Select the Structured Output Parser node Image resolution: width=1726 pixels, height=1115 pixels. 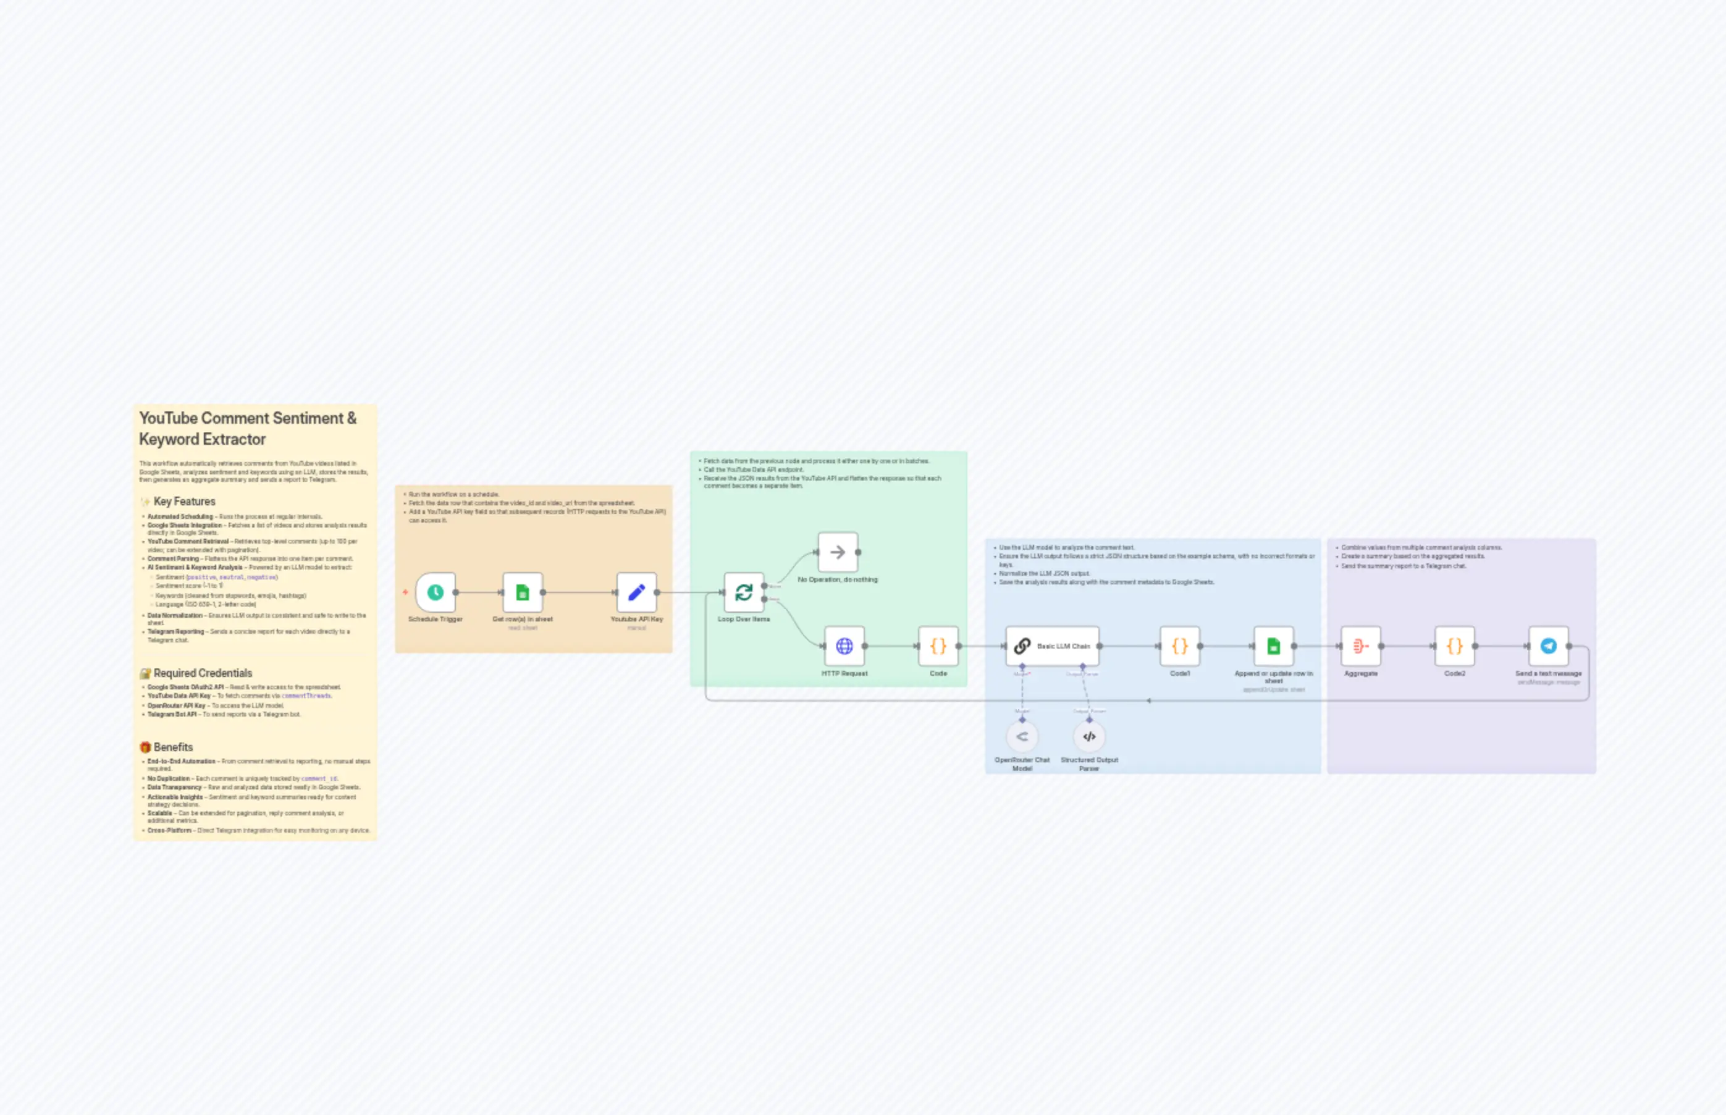coord(1089,738)
